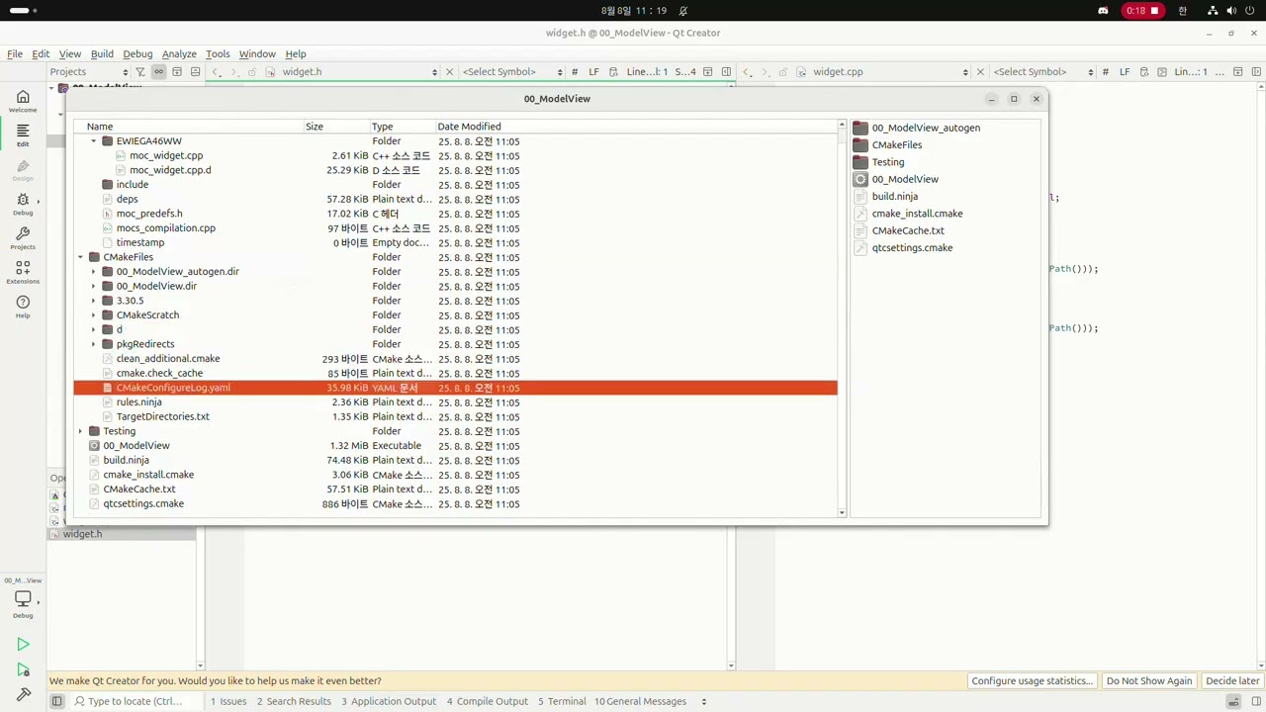Click the kit selector monitor icon

(23, 599)
